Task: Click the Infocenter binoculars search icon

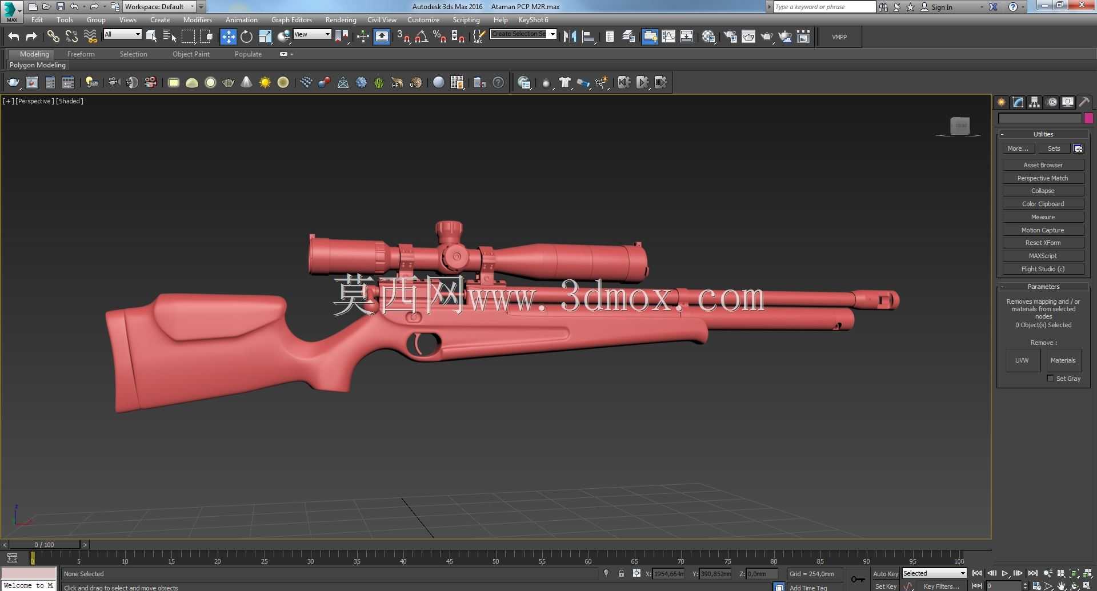Action: (883, 7)
